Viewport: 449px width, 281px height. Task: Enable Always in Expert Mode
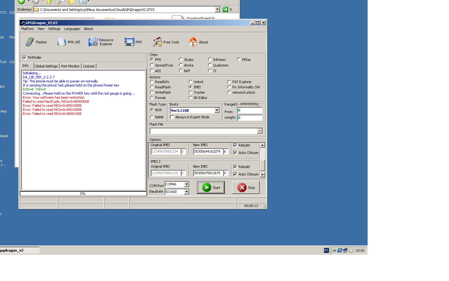pos(172,117)
